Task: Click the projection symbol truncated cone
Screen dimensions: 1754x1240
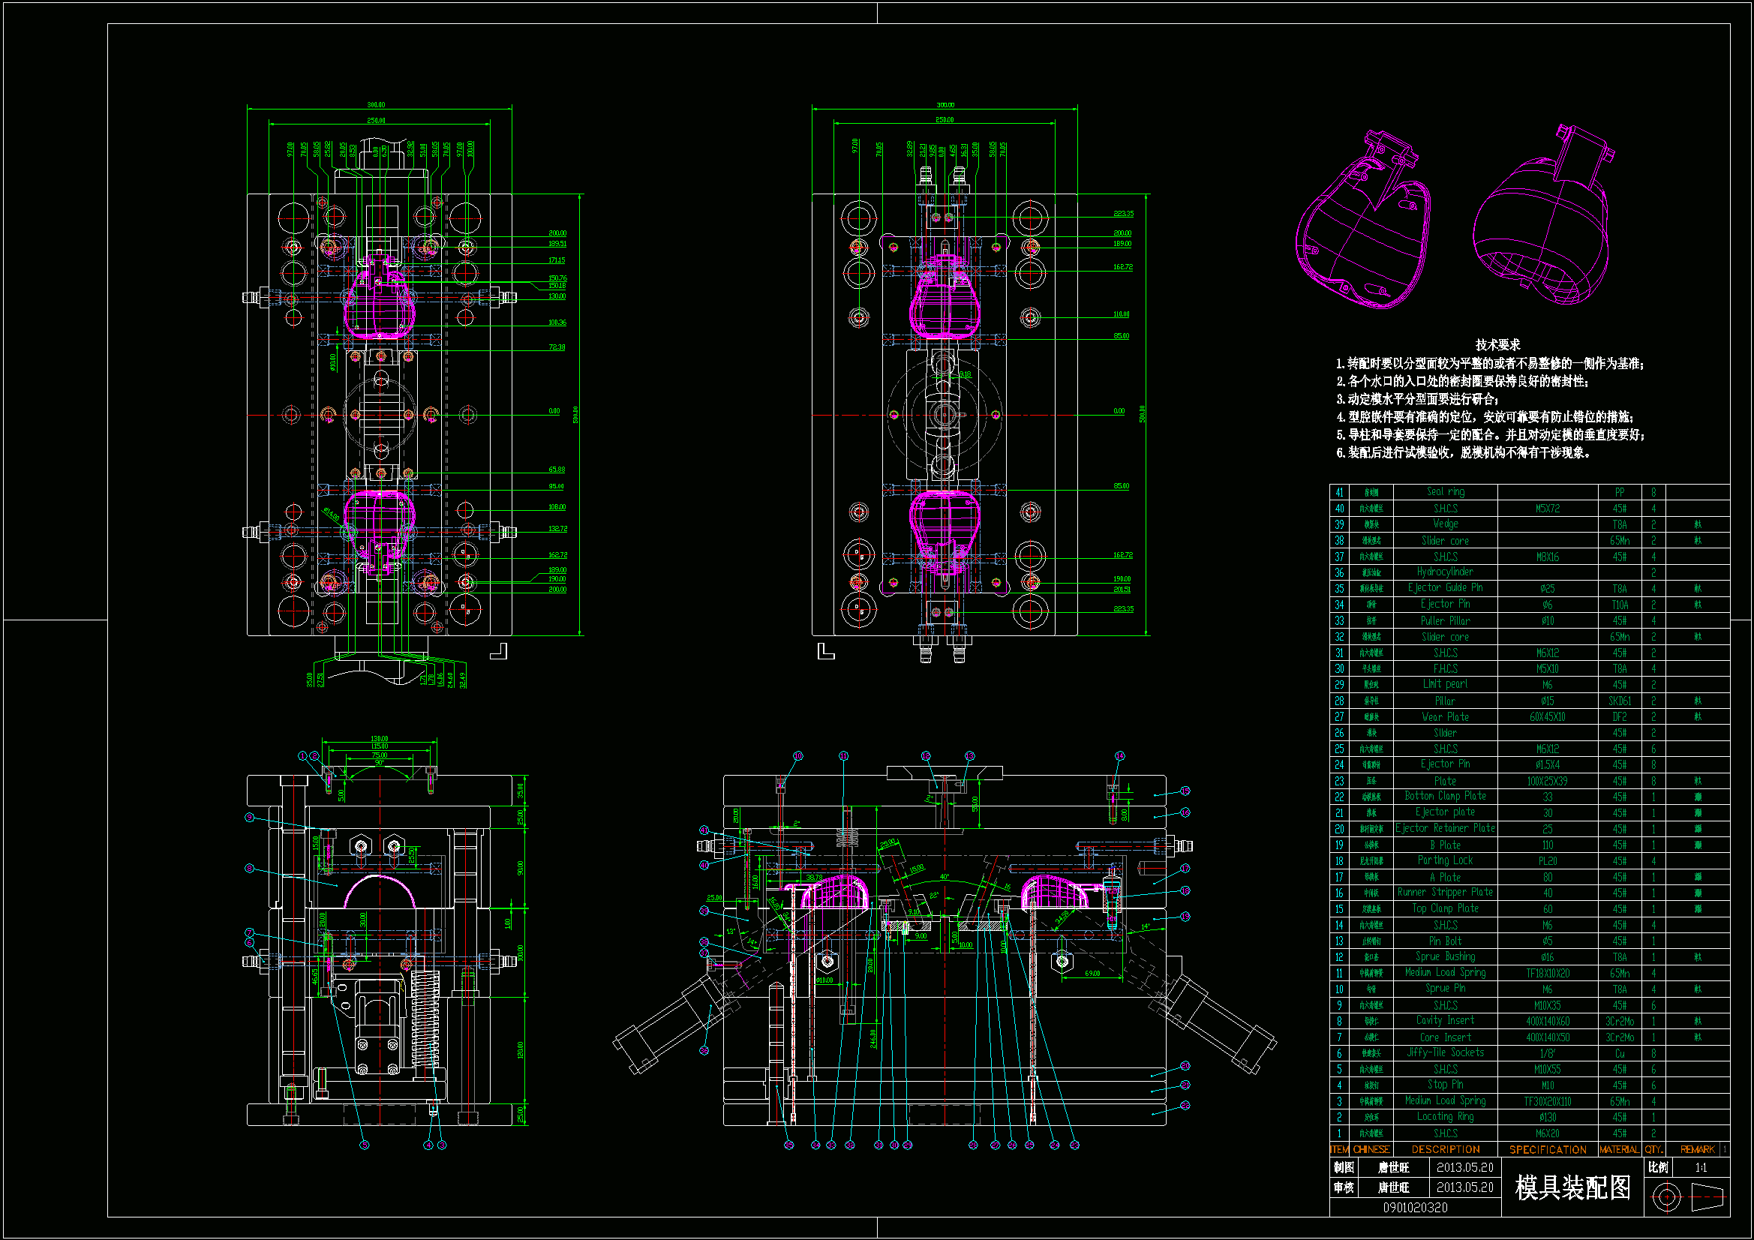Action: [1708, 1196]
